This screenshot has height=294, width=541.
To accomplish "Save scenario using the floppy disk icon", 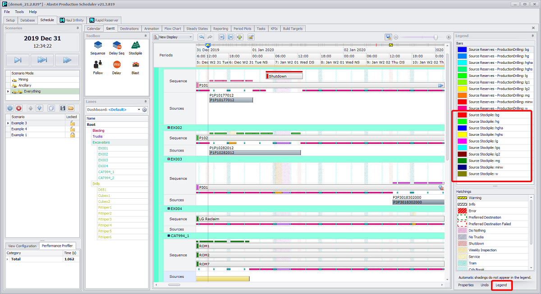I will tap(63, 108).
